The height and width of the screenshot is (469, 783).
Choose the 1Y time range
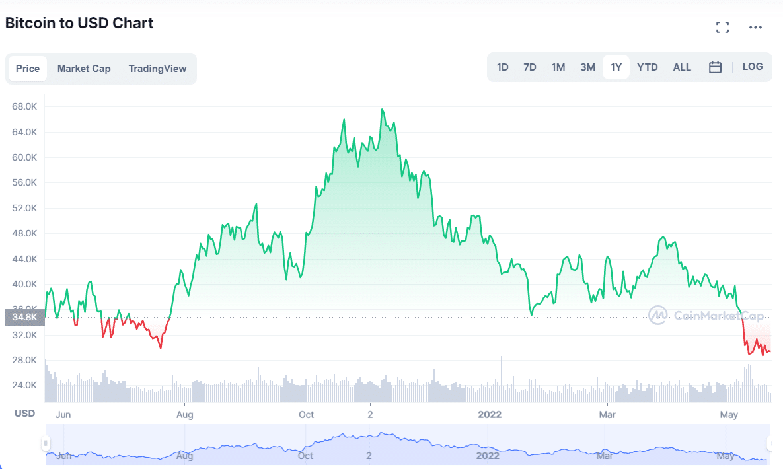616,67
